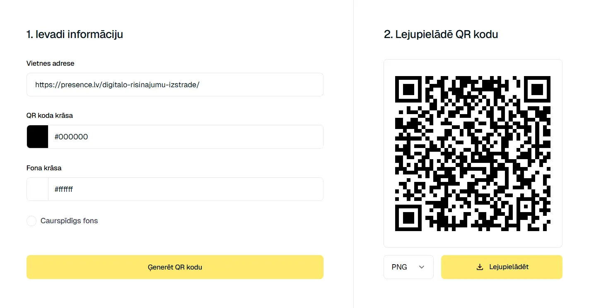Click the Vietnes adrese URL field

(174, 84)
